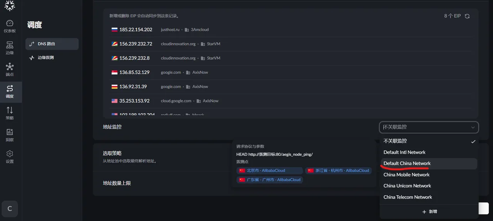Click the 选取策略 section heading
This screenshot has width=493, height=221.
point(112,153)
